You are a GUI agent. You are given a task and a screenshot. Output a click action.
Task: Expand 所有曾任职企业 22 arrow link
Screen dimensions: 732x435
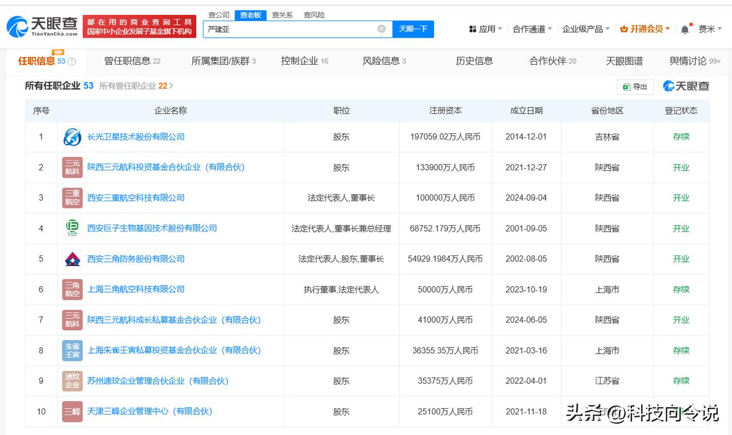tap(136, 86)
